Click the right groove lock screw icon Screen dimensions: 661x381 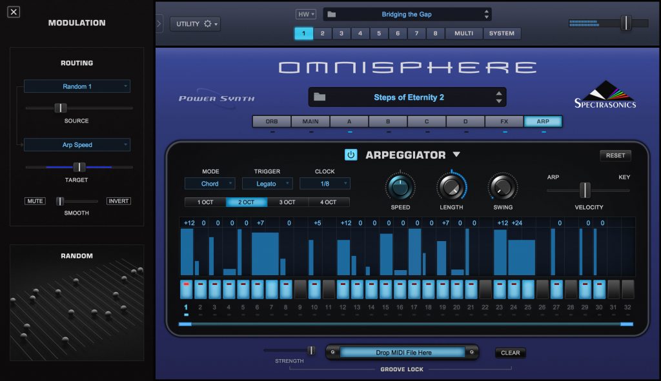coord(471,353)
